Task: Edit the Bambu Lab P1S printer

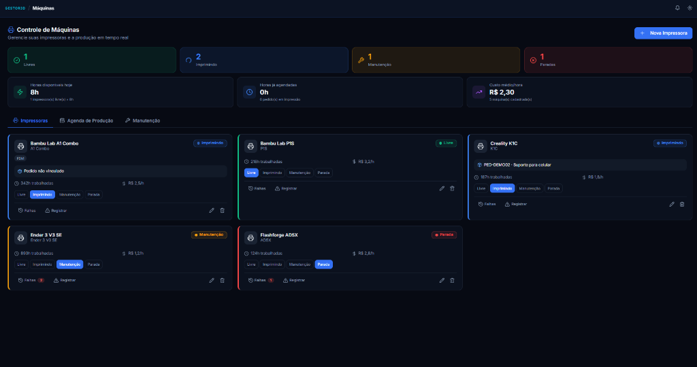Action: click(442, 189)
